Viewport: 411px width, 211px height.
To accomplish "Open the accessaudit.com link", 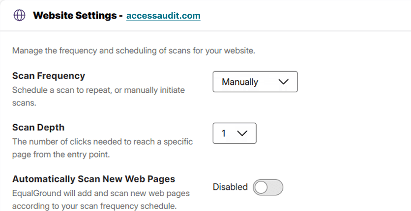I will click(163, 16).
